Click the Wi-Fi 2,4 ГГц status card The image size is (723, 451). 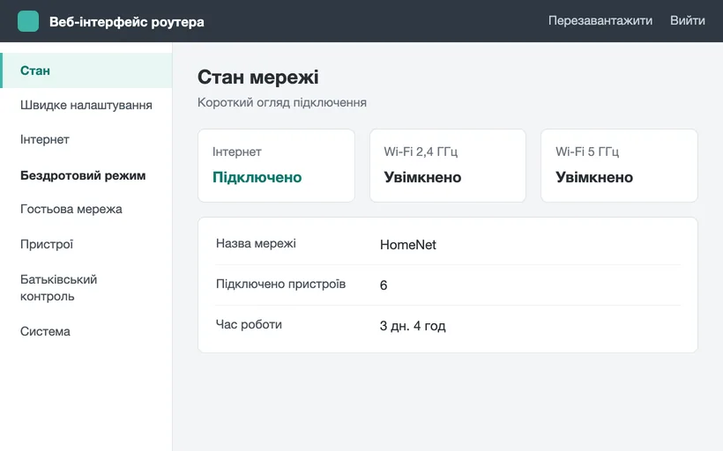[x=448, y=166]
